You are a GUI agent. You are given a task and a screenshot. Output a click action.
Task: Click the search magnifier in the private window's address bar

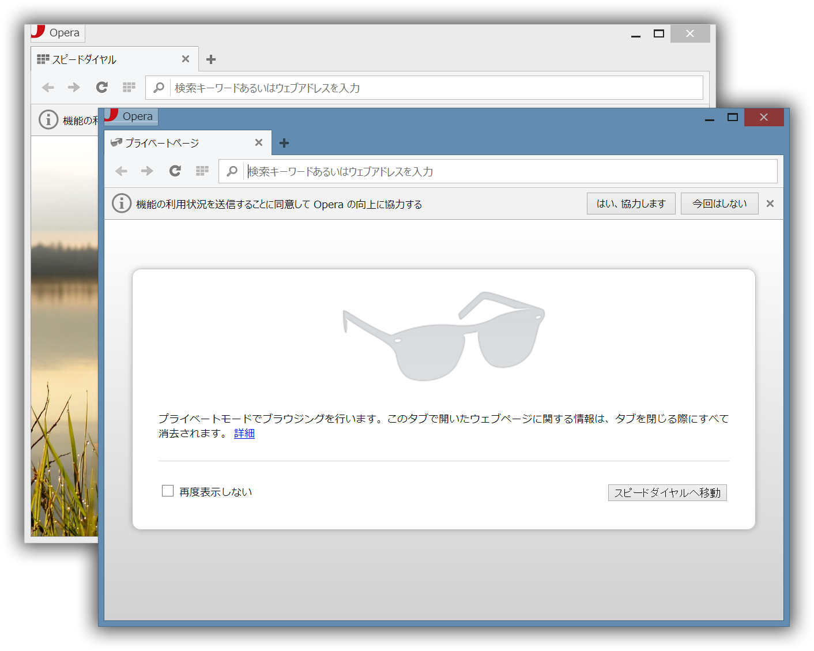[232, 171]
